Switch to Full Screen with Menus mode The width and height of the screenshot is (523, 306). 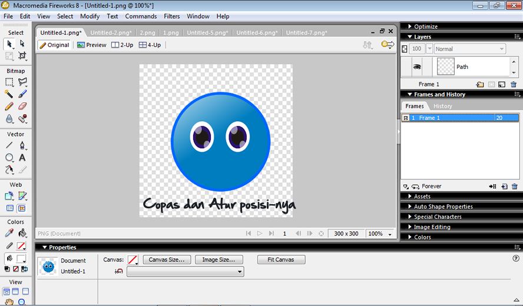tap(15, 291)
